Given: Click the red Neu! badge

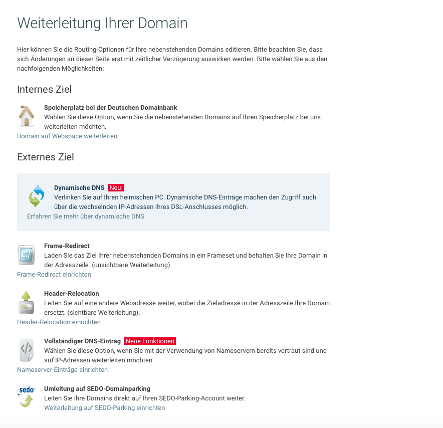Looking at the screenshot, I should point(116,188).
